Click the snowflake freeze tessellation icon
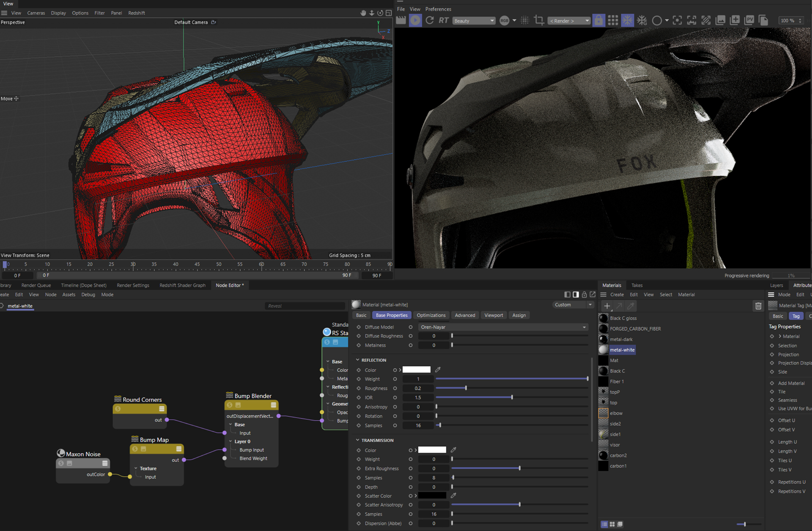The height and width of the screenshot is (531, 812). pyautogui.click(x=627, y=20)
